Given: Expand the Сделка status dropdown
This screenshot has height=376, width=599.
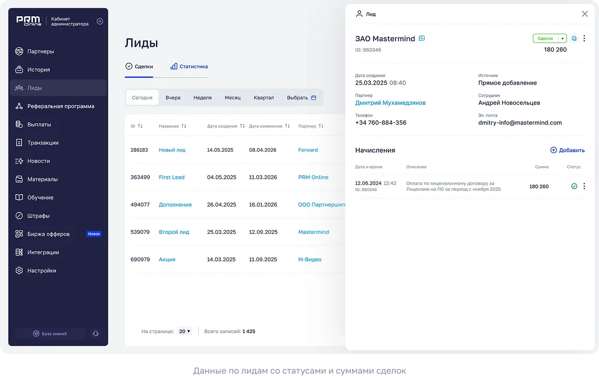Looking at the screenshot, I should click(562, 38).
